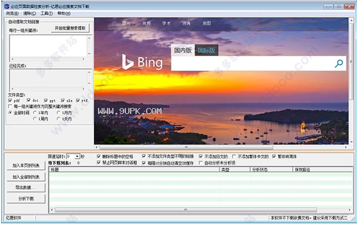Open the 清除(C) menu
Screen dimensions: 357x225
coord(30,14)
